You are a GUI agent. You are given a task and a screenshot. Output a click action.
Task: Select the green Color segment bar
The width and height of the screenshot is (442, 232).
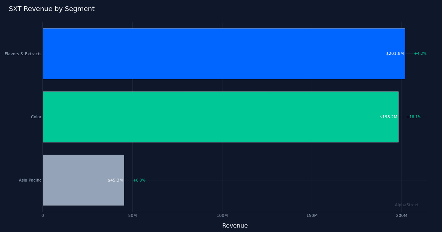221,117
